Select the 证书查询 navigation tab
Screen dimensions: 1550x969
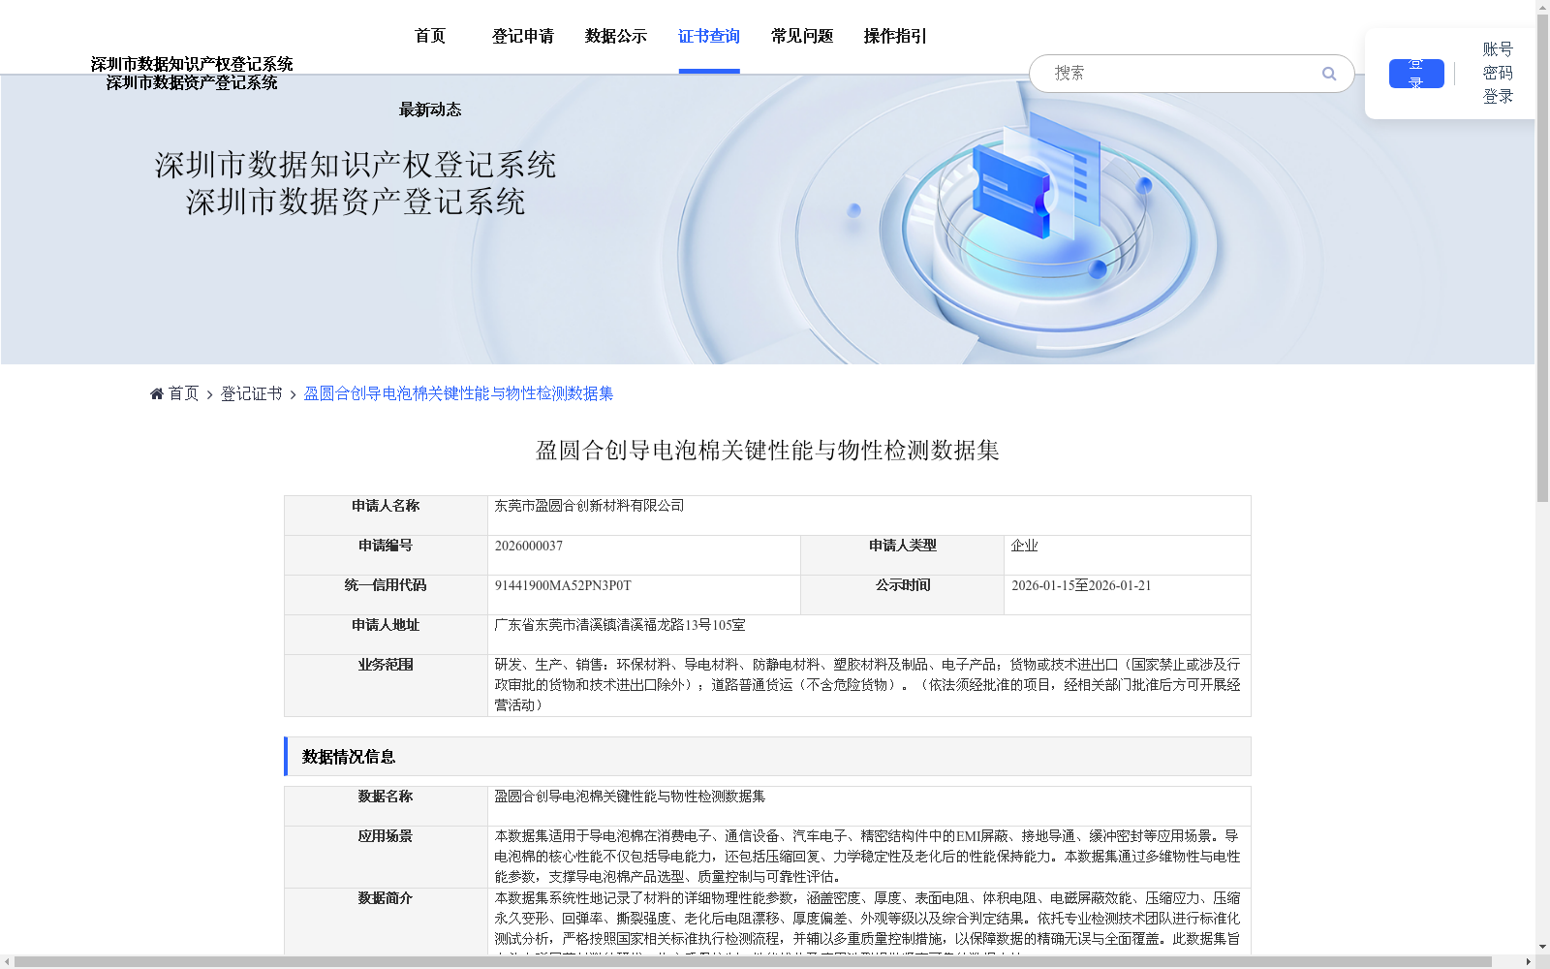(x=709, y=36)
